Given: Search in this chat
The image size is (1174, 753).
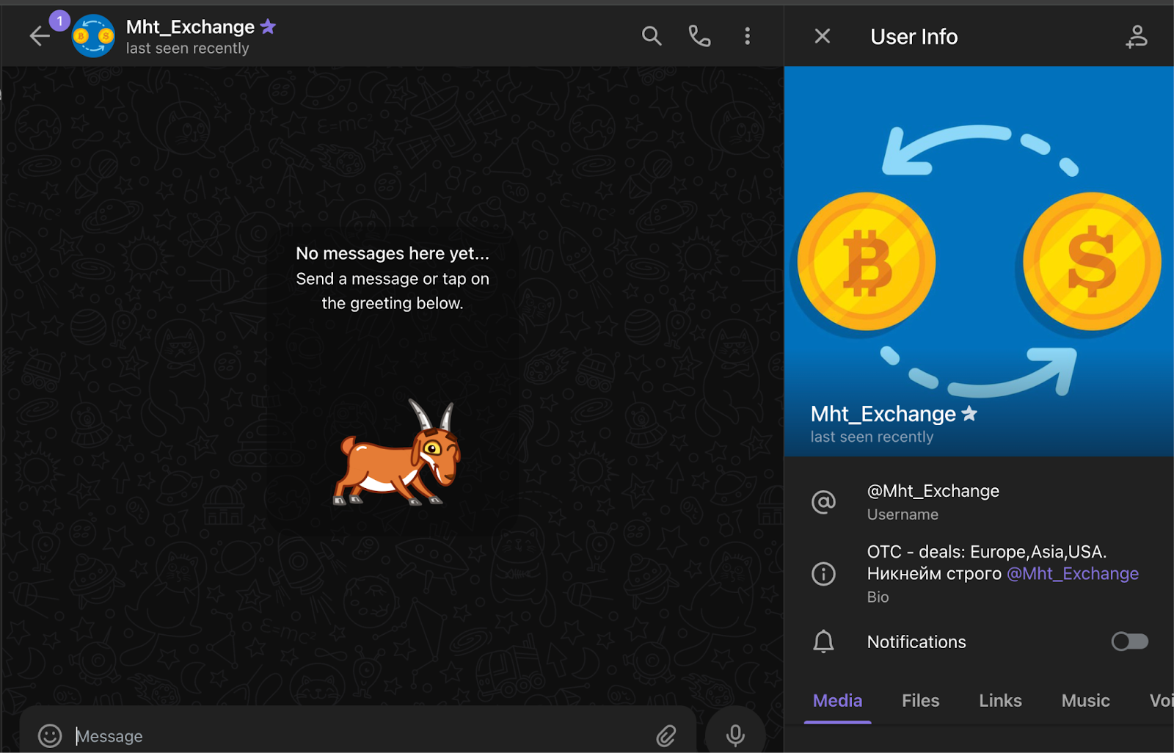Looking at the screenshot, I should 652,36.
